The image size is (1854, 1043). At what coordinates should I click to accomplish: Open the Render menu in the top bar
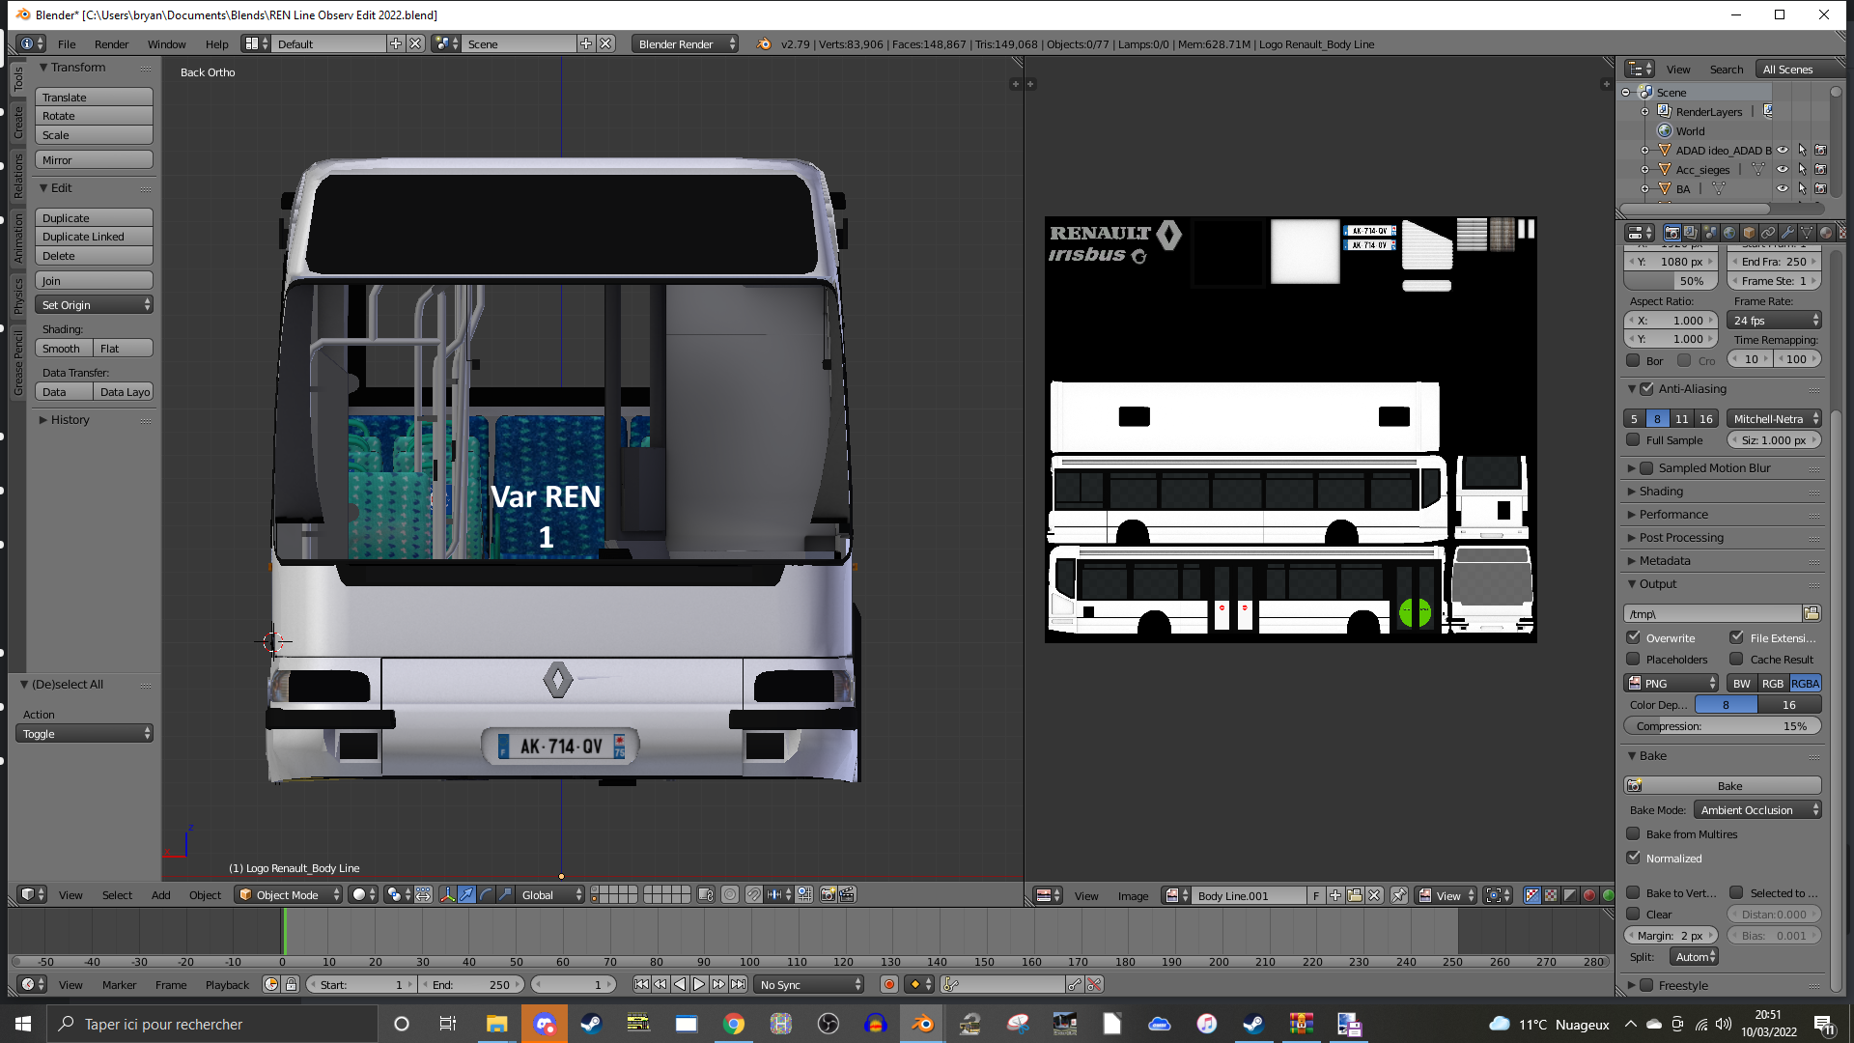point(111,44)
